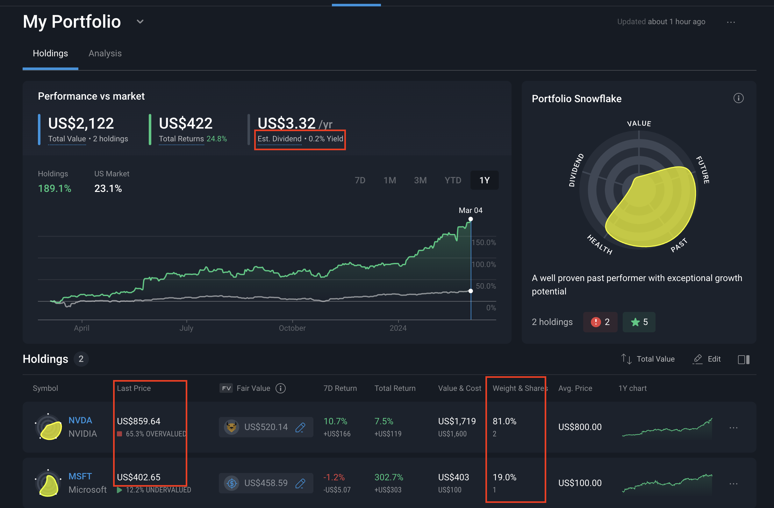
Task: Click the red risk count badge
Action: pos(600,322)
